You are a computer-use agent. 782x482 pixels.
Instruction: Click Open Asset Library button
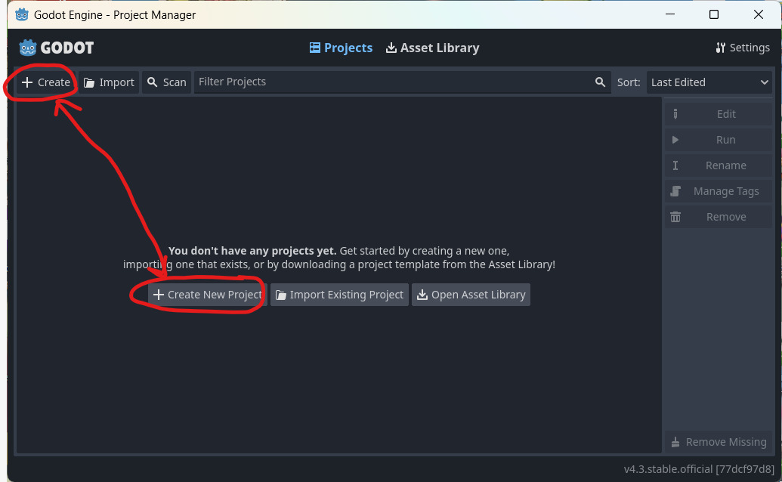pos(471,295)
